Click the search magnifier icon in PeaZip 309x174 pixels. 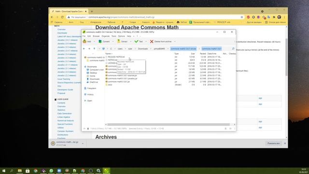(x=233, y=49)
